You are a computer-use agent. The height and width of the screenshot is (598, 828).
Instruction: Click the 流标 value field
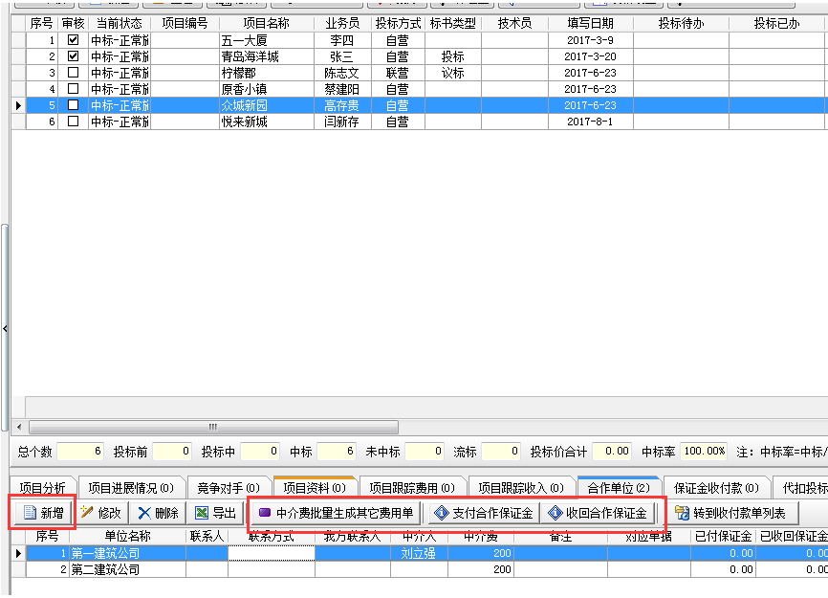(501, 452)
